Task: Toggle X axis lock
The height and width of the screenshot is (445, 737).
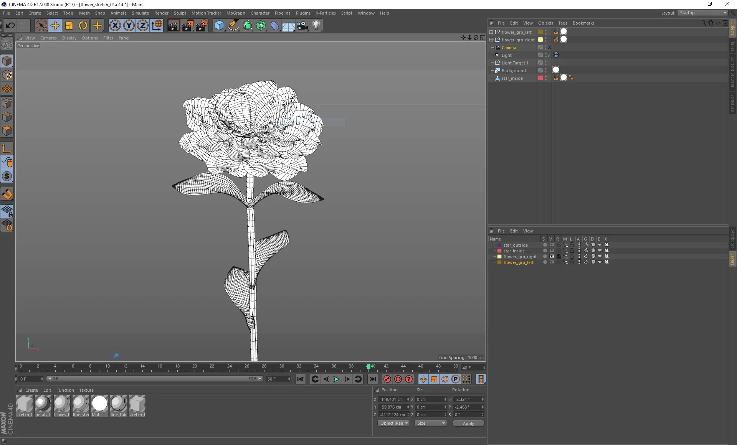Action: click(115, 26)
